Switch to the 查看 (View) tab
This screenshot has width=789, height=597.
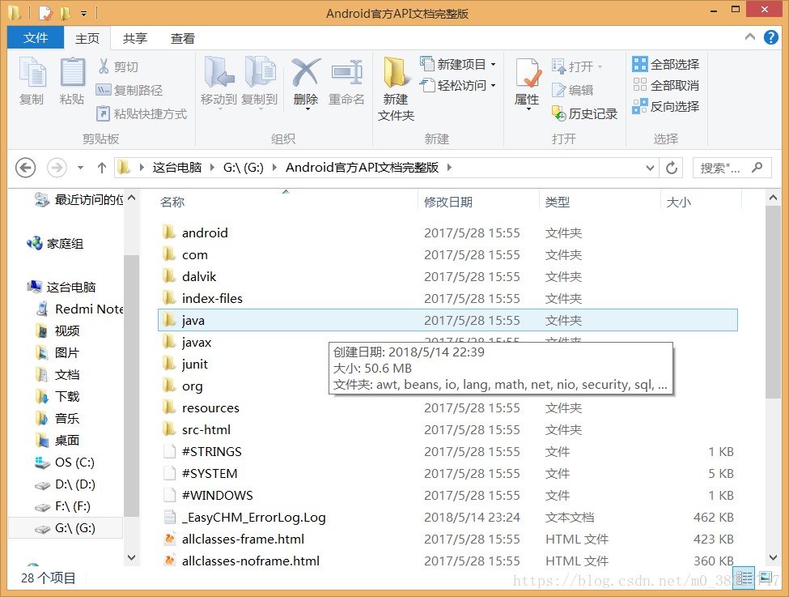point(182,38)
